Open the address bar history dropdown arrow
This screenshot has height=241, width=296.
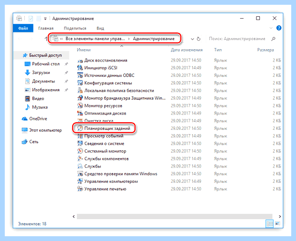(192, 39)
